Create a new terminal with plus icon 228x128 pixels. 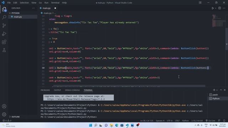click(214, 90)
